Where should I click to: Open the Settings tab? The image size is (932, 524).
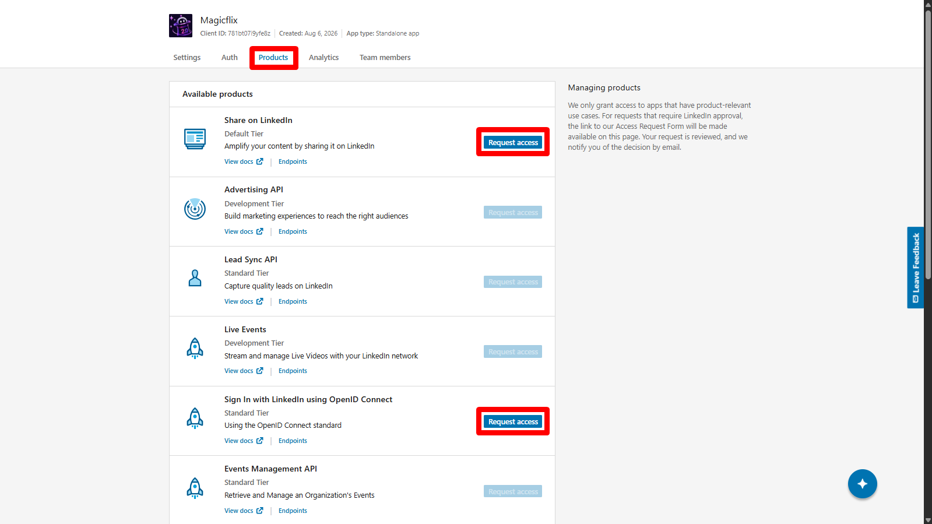[187, 58]
